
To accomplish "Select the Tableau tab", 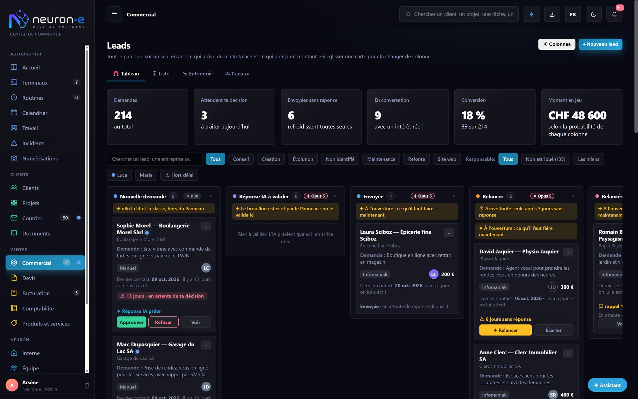I will pos(126,74).
